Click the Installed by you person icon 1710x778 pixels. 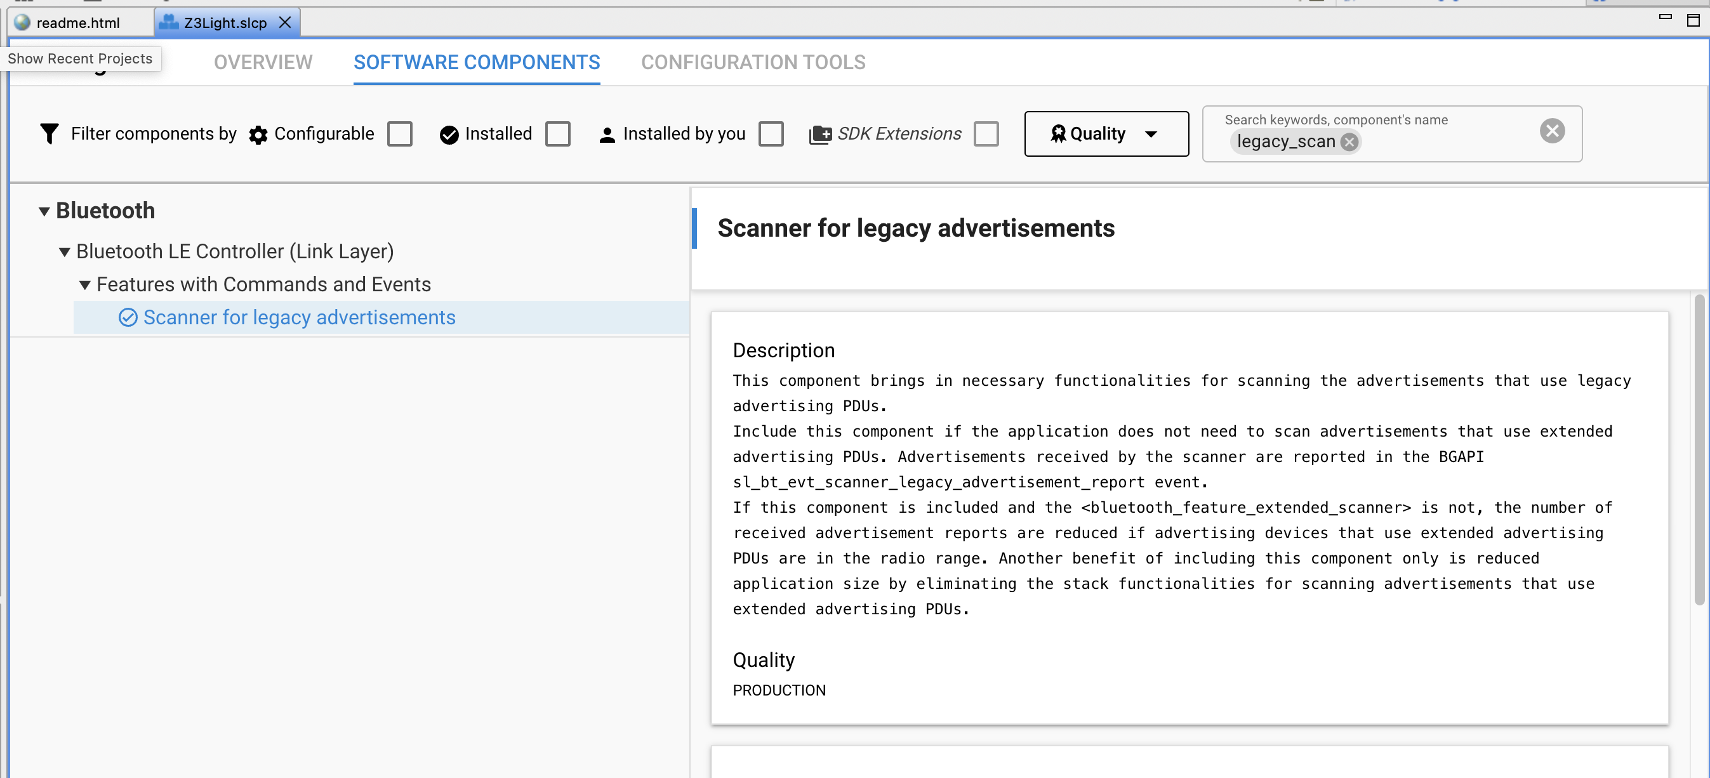pos(607,135)
